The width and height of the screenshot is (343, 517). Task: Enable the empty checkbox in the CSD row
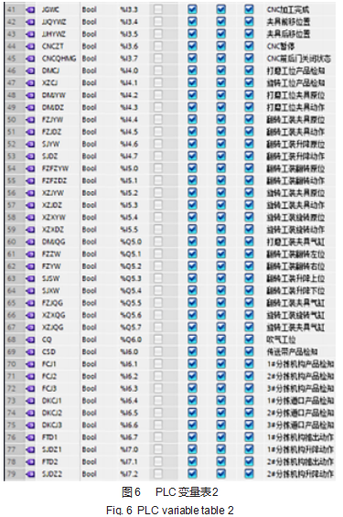tap(158, 351)
